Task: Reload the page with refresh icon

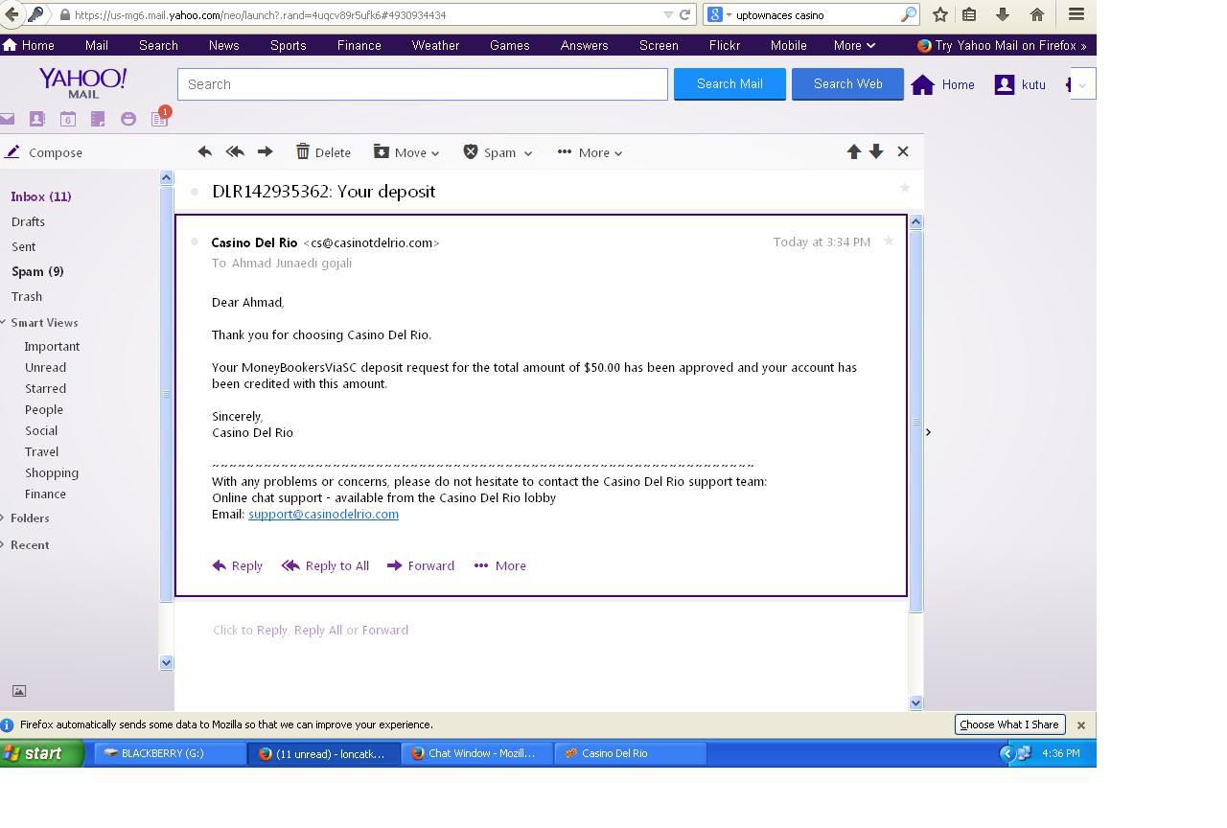Action: [x=684, y=14]
